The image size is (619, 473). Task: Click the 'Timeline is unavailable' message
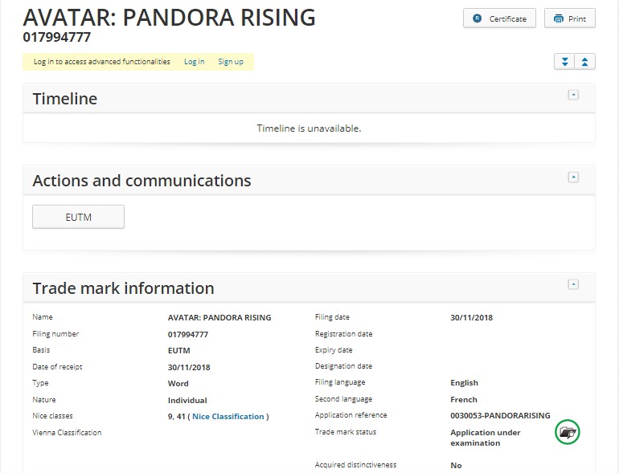click(309, 128)
